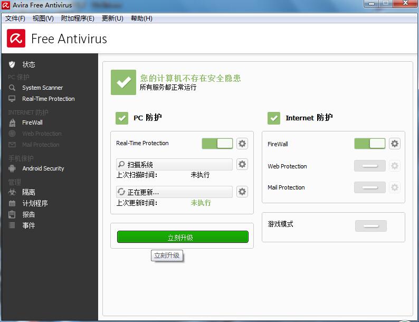The width and height of the screenshot is (419, 322).
Task: Click the Android Security robot icon
Action: 12,168
